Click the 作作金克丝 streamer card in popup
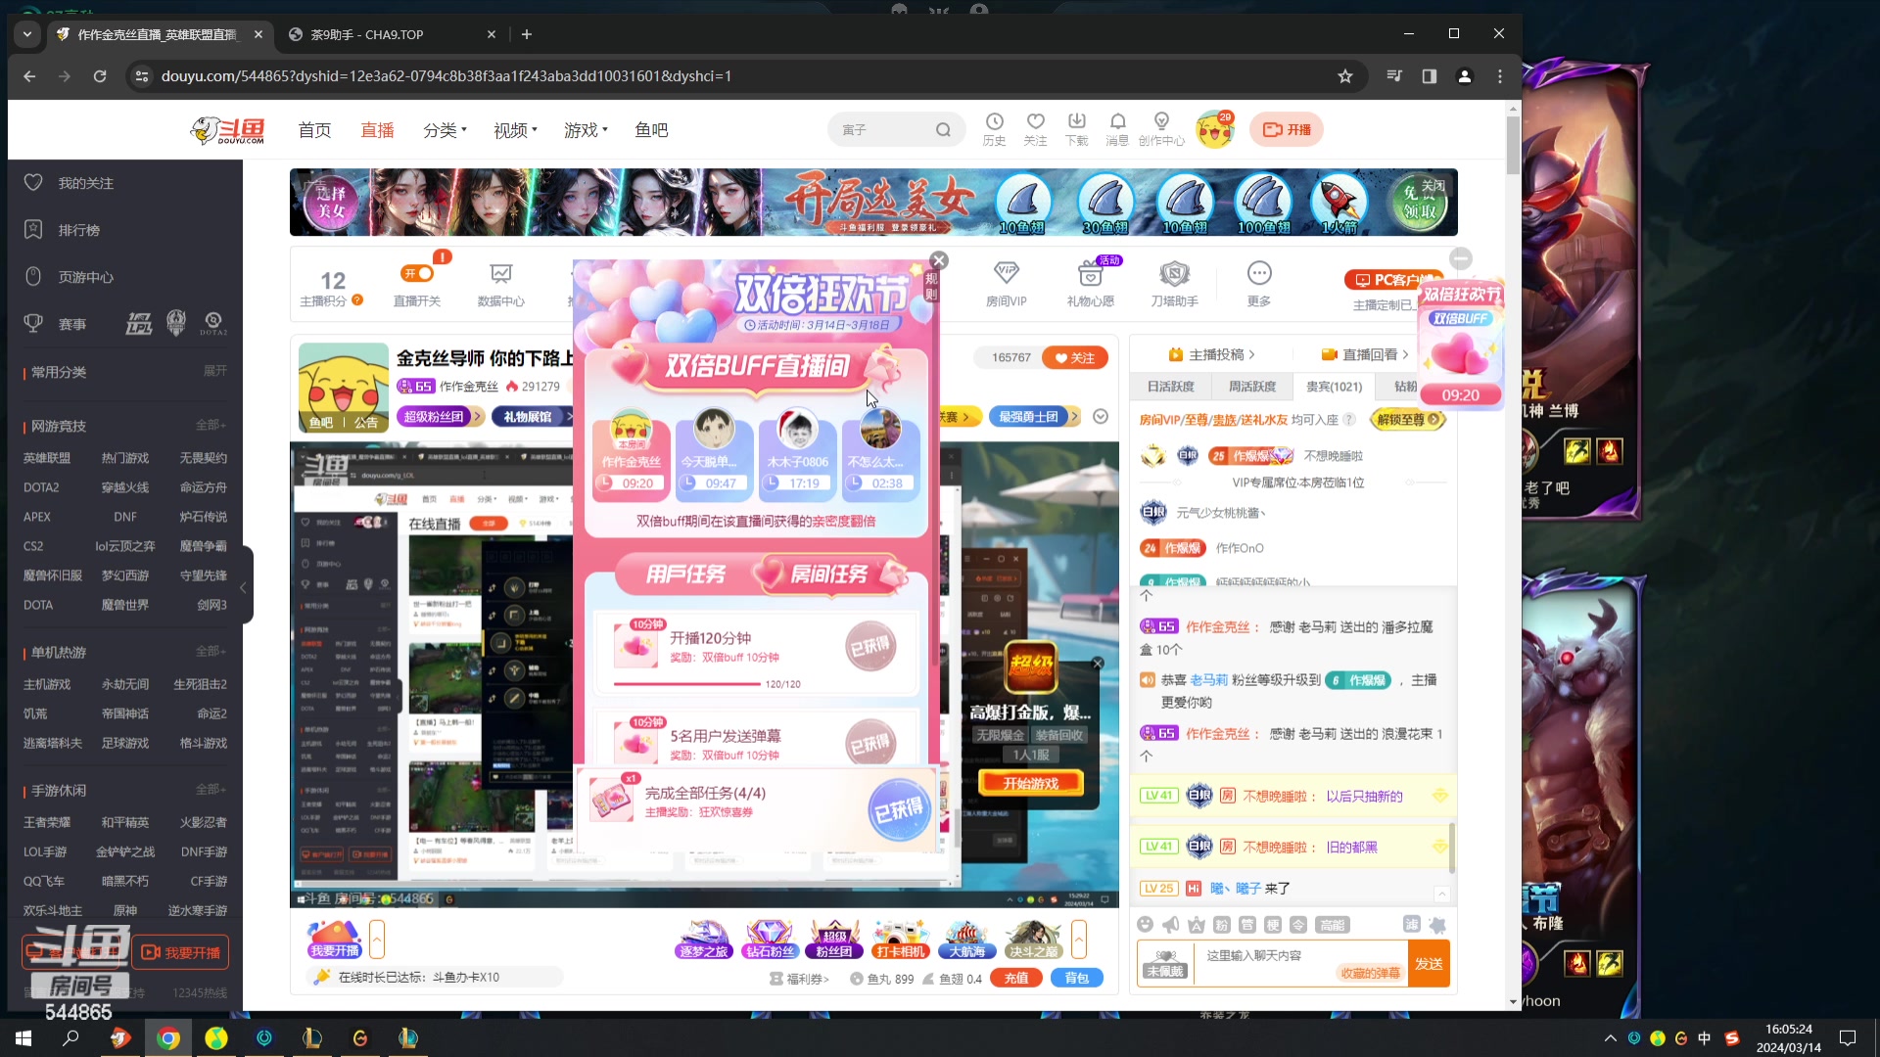1880x1057 pixels. point(632,456)
